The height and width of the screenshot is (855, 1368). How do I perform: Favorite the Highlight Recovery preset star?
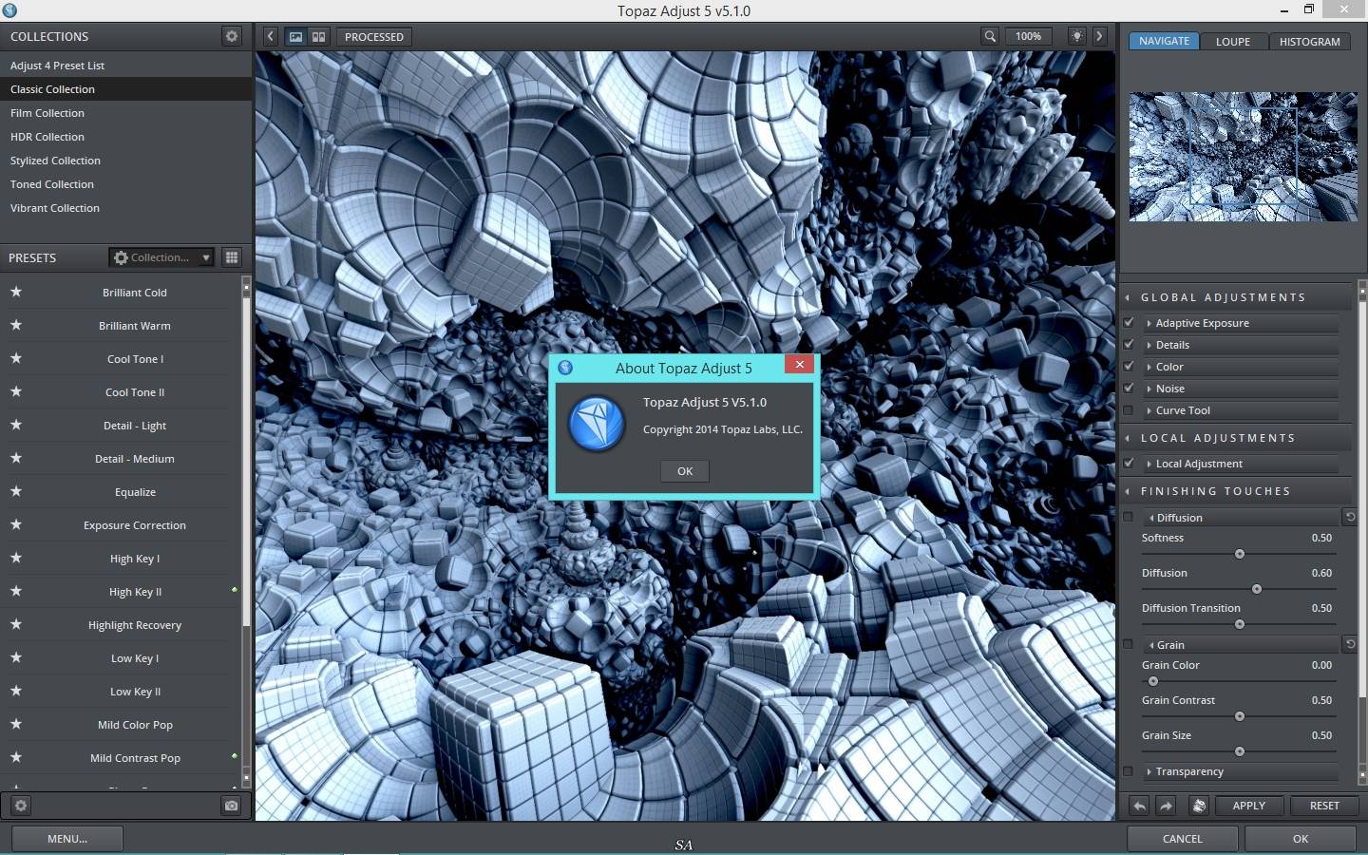click(x=16, y=624)
